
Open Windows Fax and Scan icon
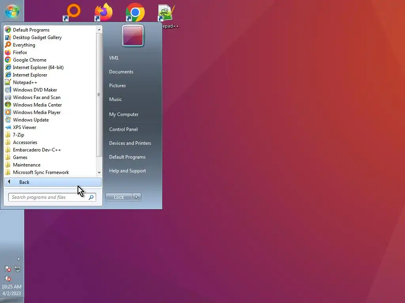[8, 97]
